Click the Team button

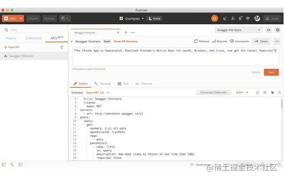(x=272, y=18)
